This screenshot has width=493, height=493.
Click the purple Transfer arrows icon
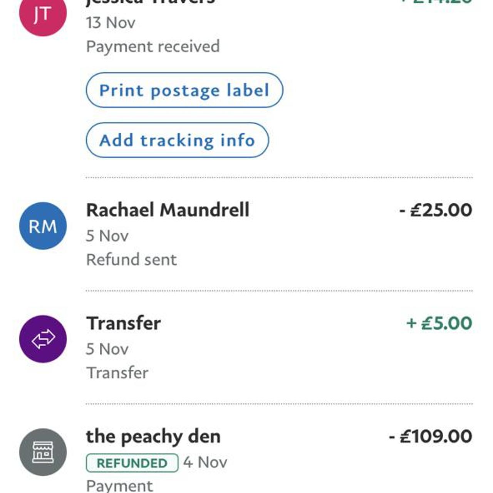click(x=42, y=339)
